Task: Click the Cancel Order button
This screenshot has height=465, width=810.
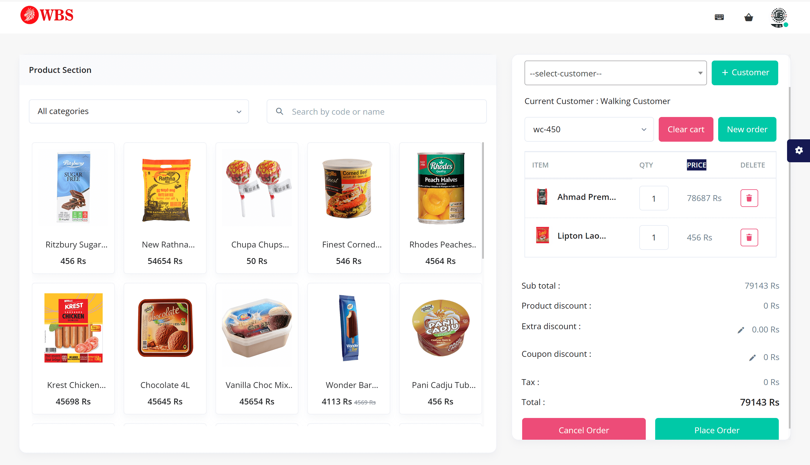Action: (584, 429)
